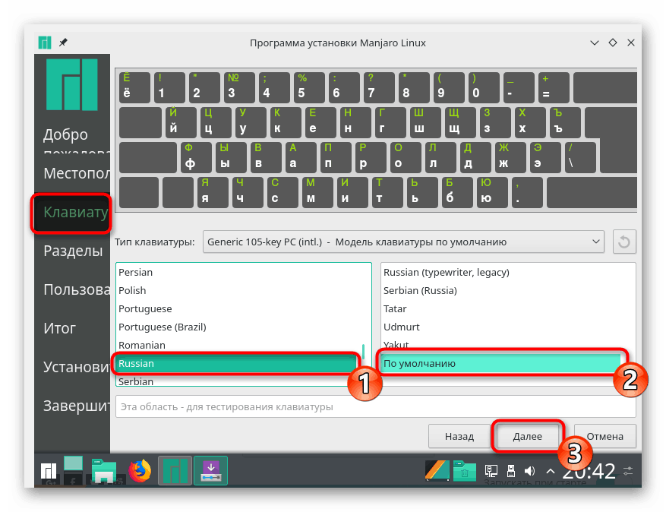Select the Завершить step in sidebar

72,406
